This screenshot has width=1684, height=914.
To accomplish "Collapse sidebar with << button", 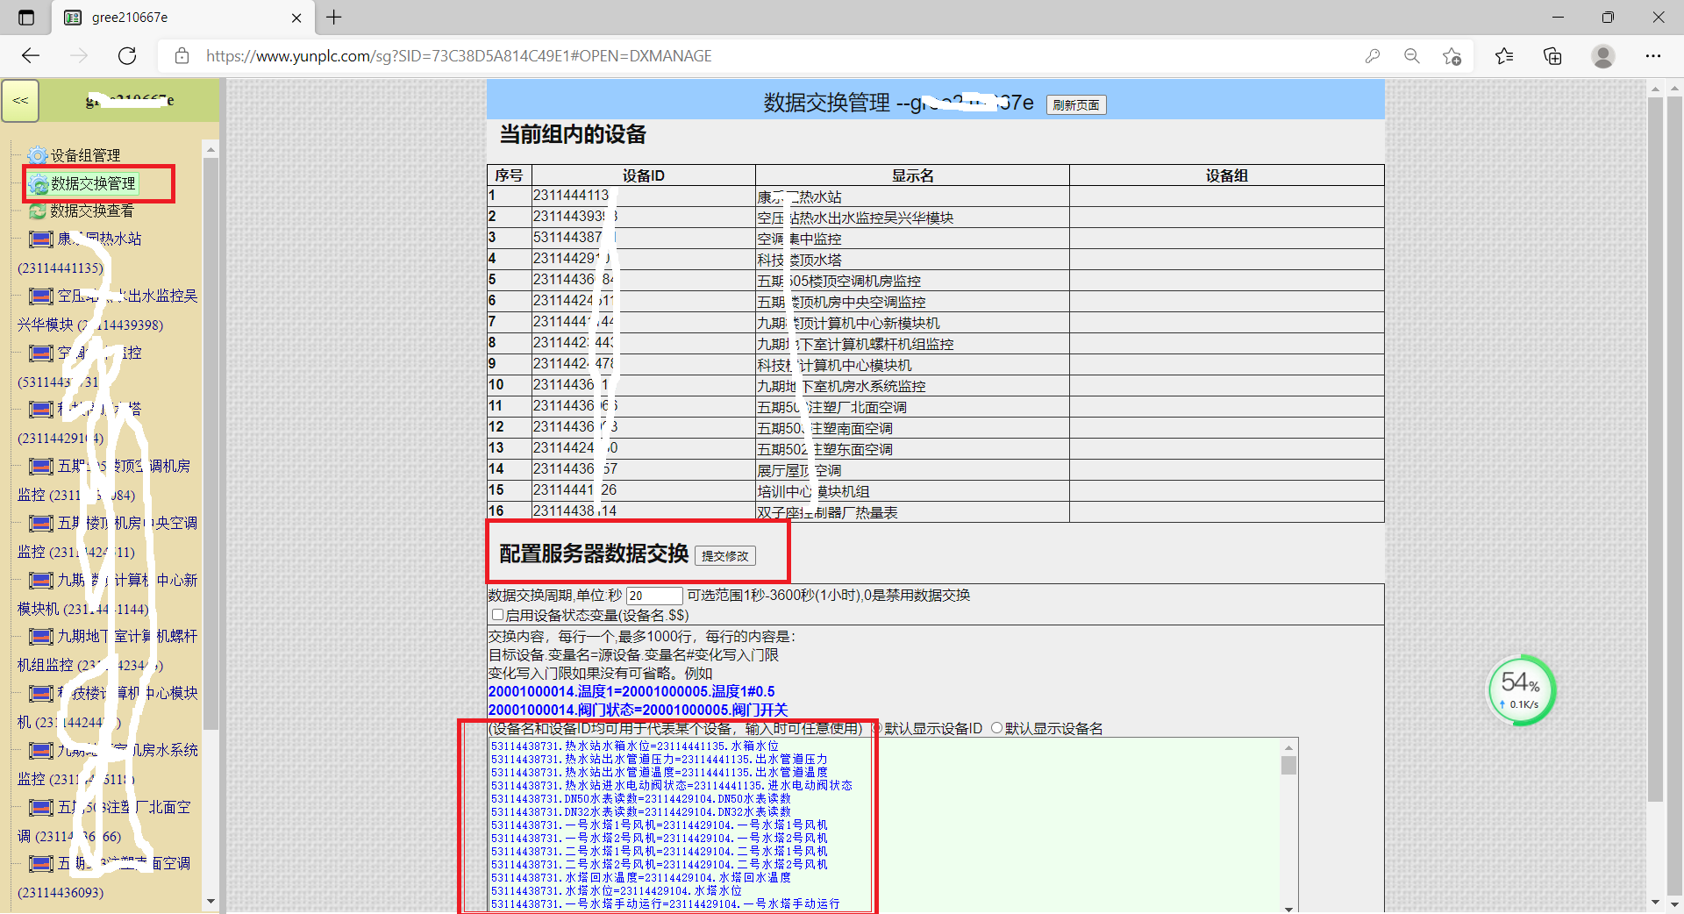I will point(20,101).
